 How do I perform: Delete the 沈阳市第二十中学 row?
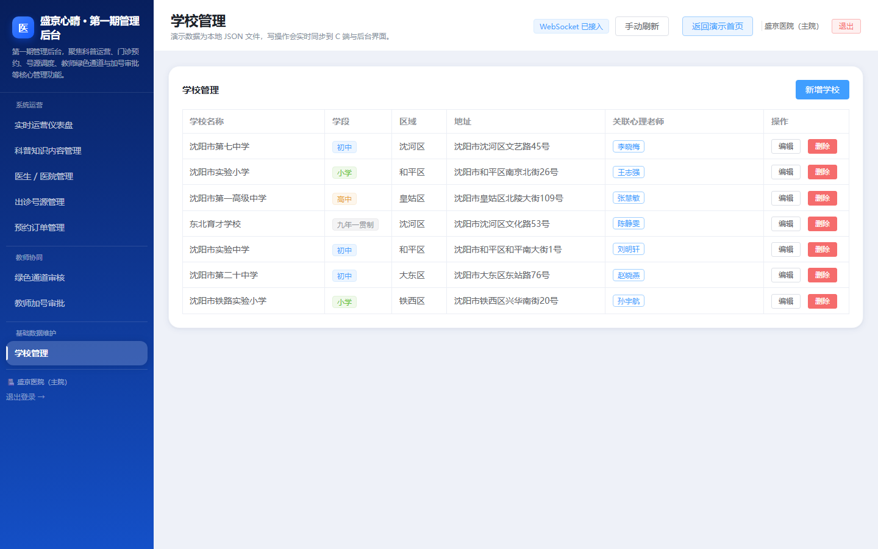click(823, 275)
